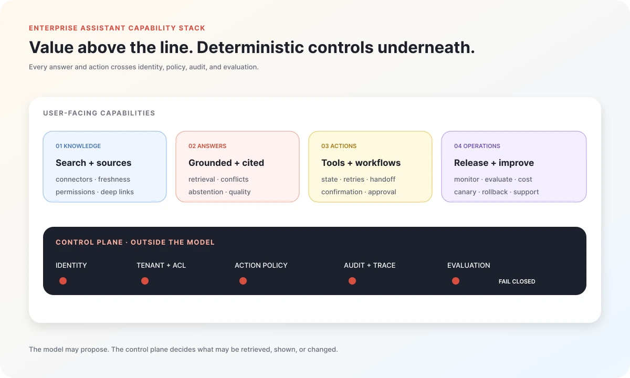Image resolution: width=630 pixels, height=378 pixels.
Task: Click the 'canary · rollback · support' text line
Action: click(497, 192)
